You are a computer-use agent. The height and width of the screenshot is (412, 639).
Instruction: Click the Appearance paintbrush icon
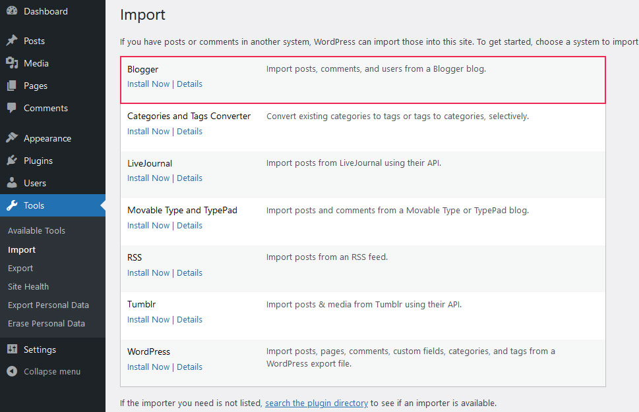click(12, 138)
